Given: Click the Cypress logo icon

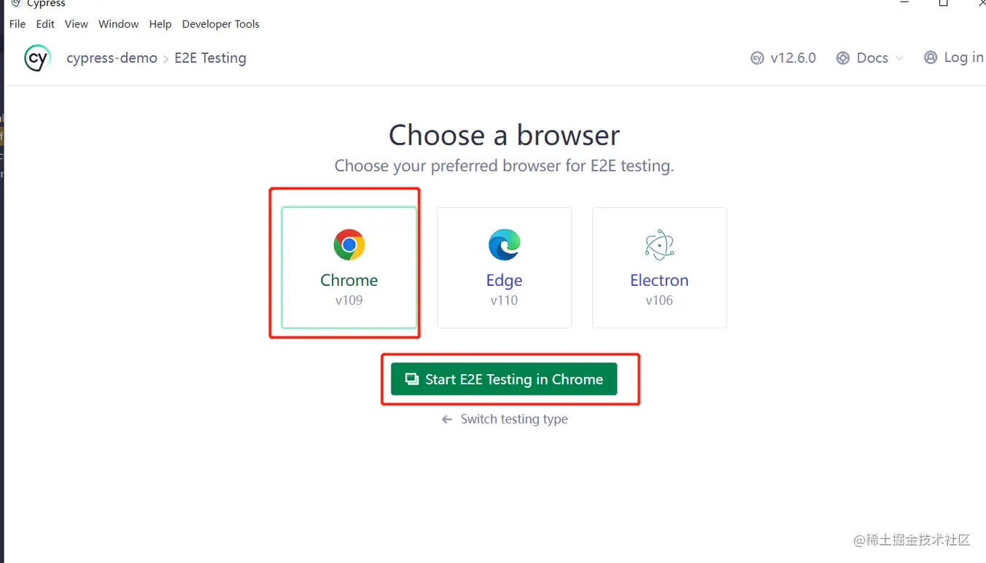Looking at the screenshot, I should click(x=37, y=58).
